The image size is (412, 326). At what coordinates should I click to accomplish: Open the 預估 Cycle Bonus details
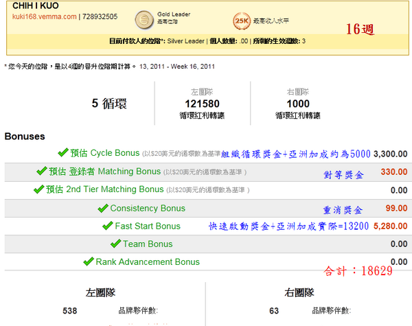click(105, 153)
